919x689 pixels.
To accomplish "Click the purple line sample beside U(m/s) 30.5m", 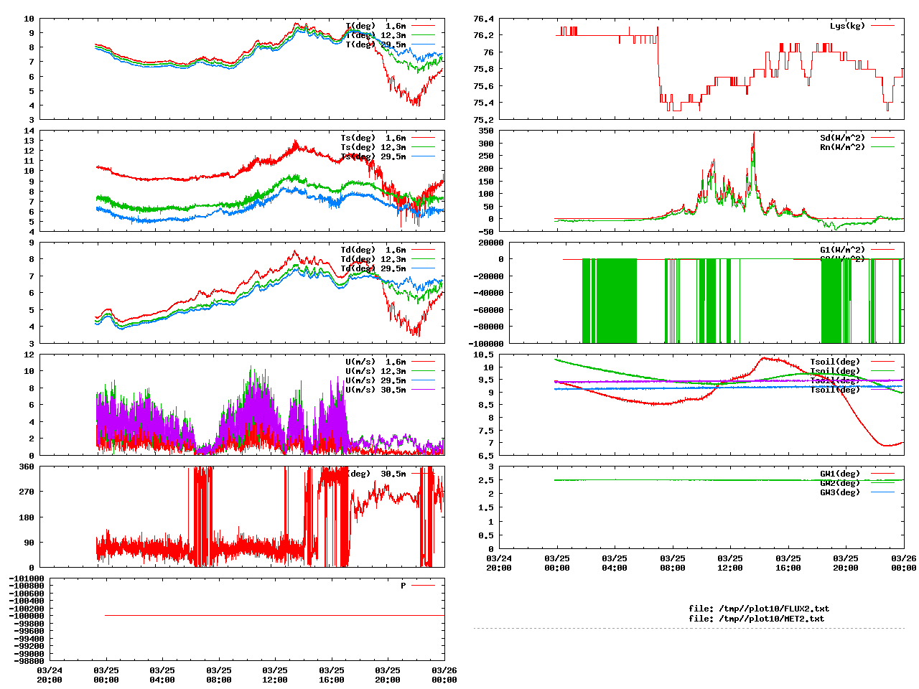I will point(424,390).
